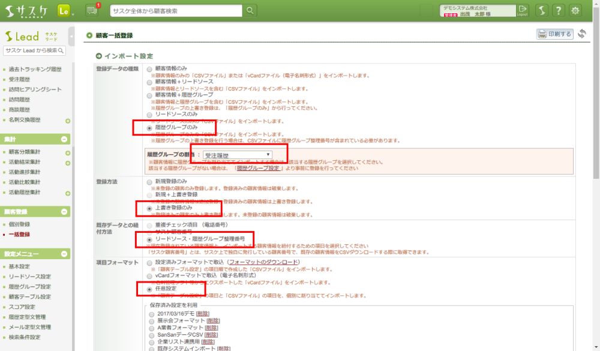Open 商談履歴 in sidebar
Screen dimensions: 600x351
coord(19,109)
